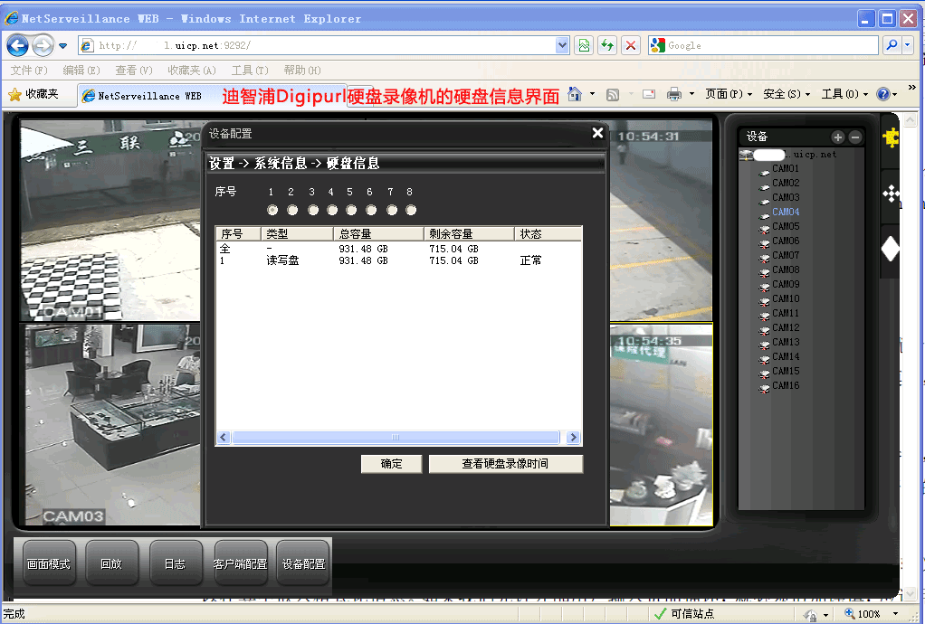
Task: Select disk radio button 8
Action: [x=411, y=210]
